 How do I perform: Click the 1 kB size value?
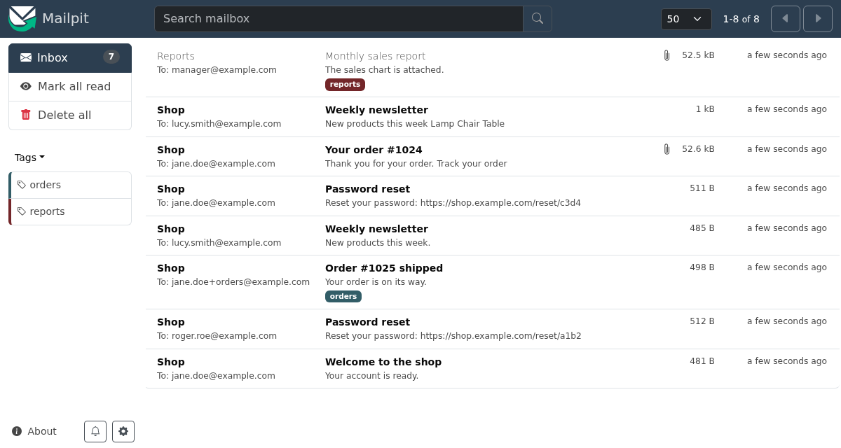pyautogui.click(x=705, y=109)
